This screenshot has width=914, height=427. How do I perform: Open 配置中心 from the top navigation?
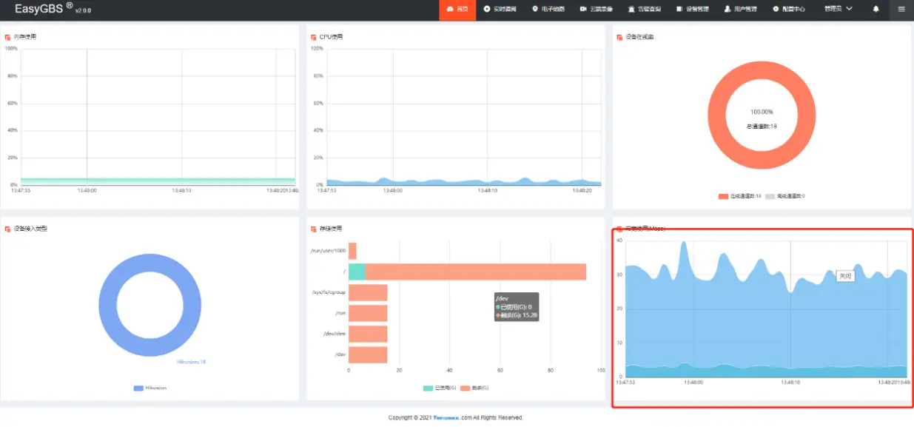(788, 10)
